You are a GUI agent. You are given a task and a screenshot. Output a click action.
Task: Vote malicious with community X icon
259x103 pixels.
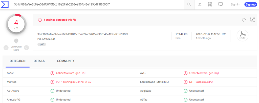tap(6, 48)
